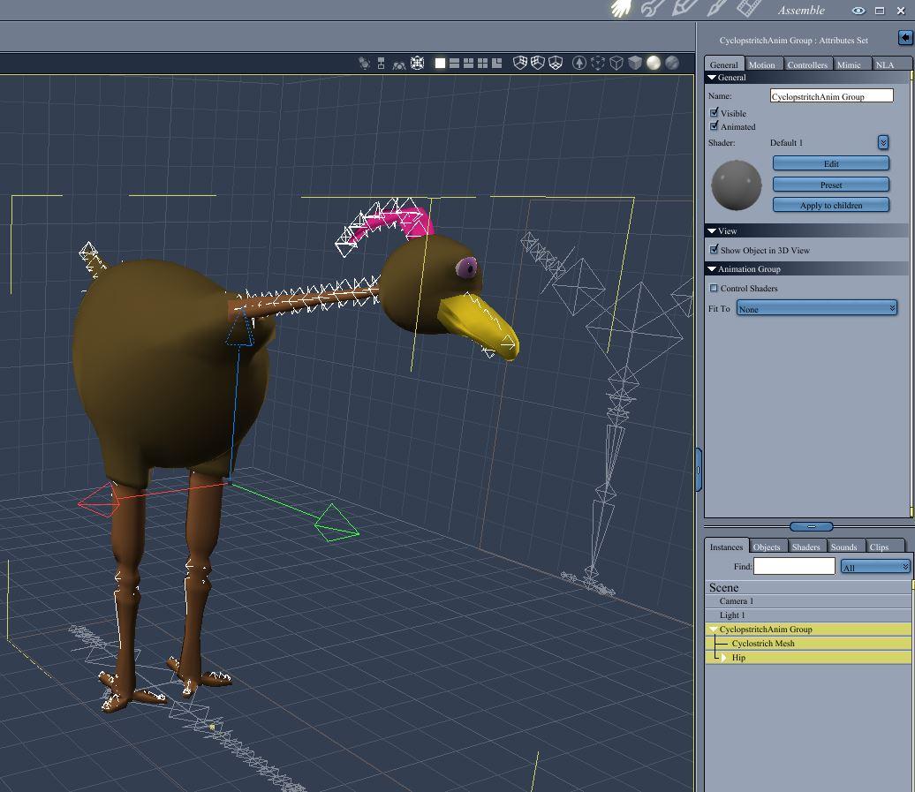Click the shader Edit button
Screen dimensions: 915x792
coord(831,164)
